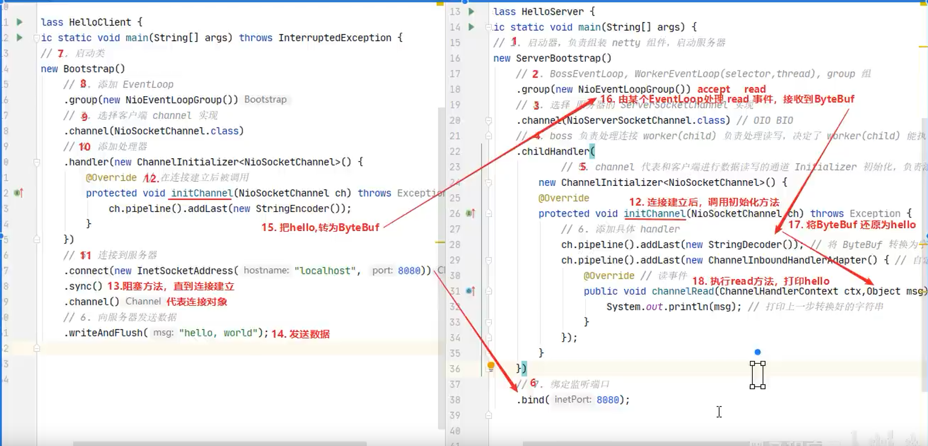Run the HelloServer class from gutter arrow
928x446 pixels.
[x=472, y=12]
